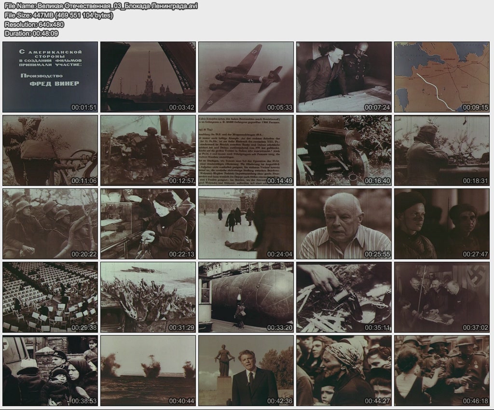The width and height of the screenshot is (494, 410).
Task: Select the artillery gun thumbnail at 00:16:40
Action: (x=344, y=150)
